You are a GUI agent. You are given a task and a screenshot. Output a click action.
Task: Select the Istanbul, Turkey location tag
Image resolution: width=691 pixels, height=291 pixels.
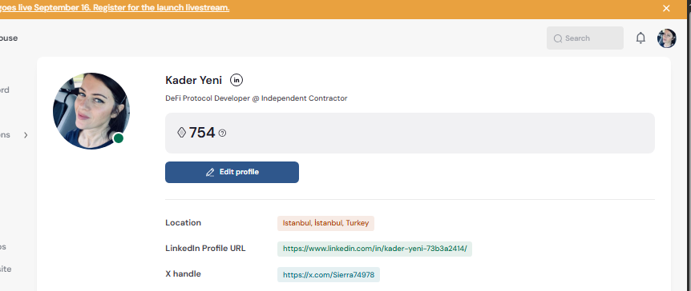(325, 223)
